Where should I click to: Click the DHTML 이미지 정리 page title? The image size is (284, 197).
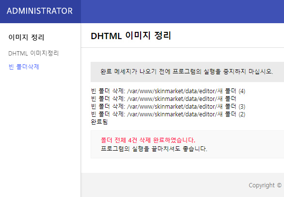(x=131, y=36)
